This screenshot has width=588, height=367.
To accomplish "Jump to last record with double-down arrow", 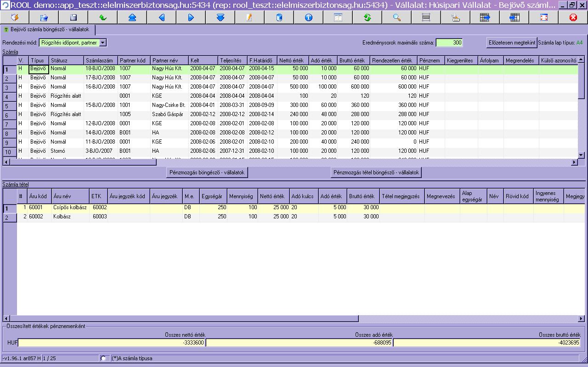I will pyautogui.click(x=220, y=17).
